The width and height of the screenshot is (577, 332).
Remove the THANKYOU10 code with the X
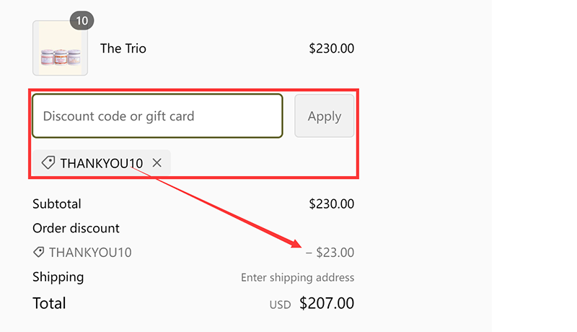click(157, 163)
